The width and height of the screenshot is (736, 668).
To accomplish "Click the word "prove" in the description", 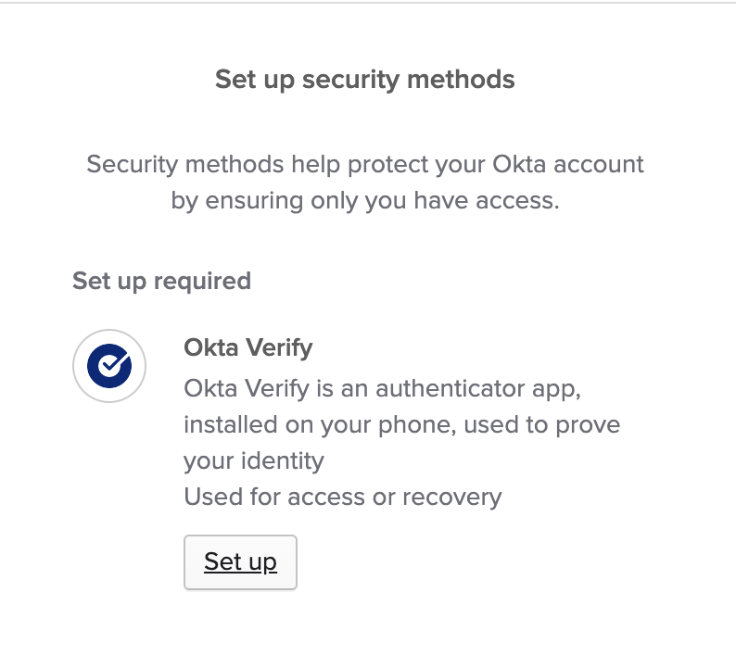I will pos(590,424).
